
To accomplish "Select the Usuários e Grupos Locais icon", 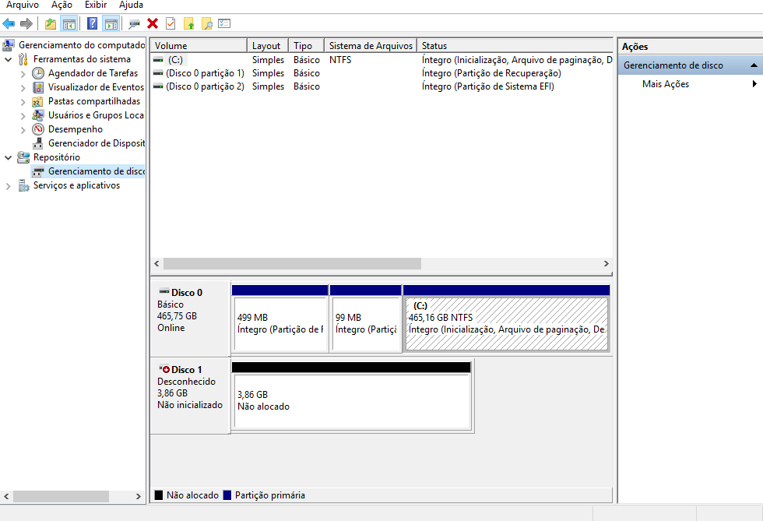I will click(x=38, y=115).
